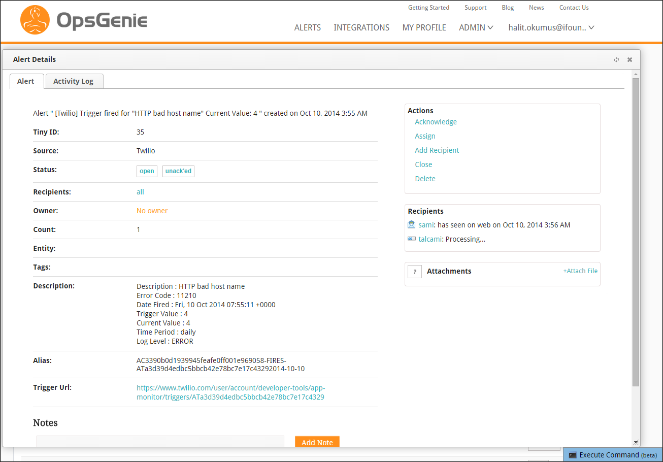The height and width of the screenshot is (462, 663).
Task: Open MY PROFILE page
Action: [424, 27]
